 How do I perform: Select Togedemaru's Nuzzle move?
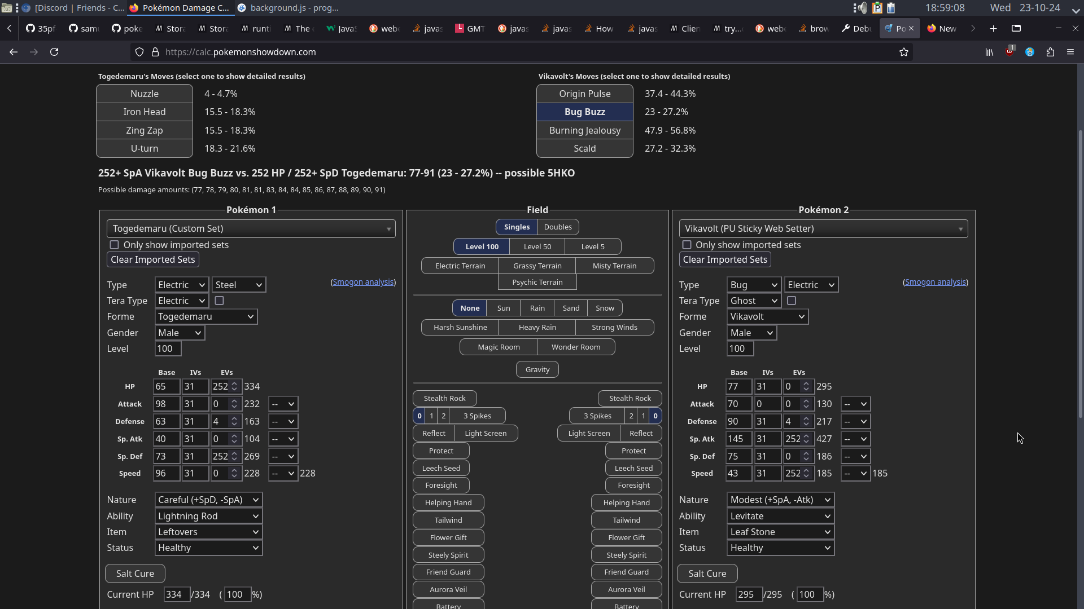coord(145,94)
